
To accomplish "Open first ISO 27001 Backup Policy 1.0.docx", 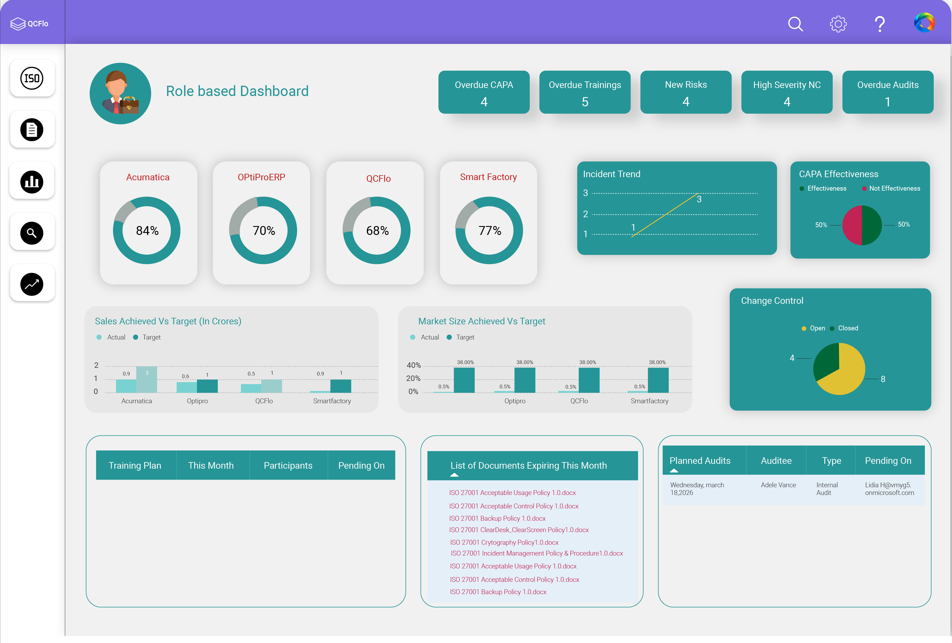I will [497, 518].
